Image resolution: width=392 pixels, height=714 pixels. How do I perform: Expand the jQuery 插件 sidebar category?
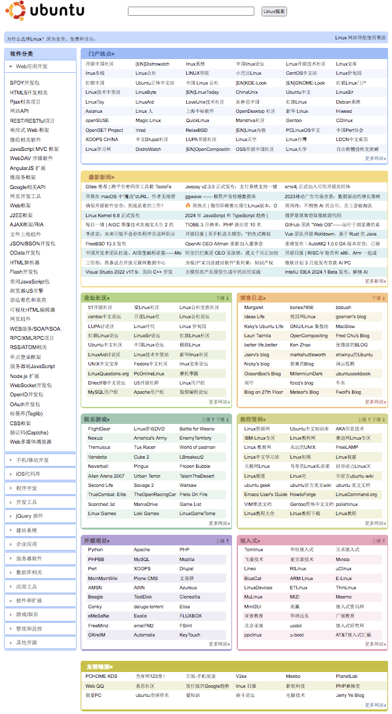tap(40, 516)
